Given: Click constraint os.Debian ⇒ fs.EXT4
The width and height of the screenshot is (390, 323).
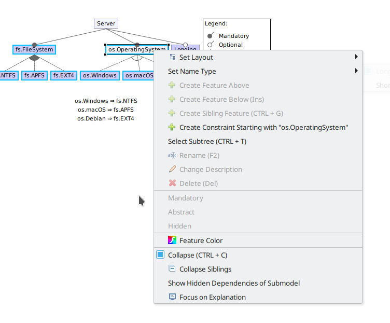Looking at the screenshot, I should [x=106, y=118].
